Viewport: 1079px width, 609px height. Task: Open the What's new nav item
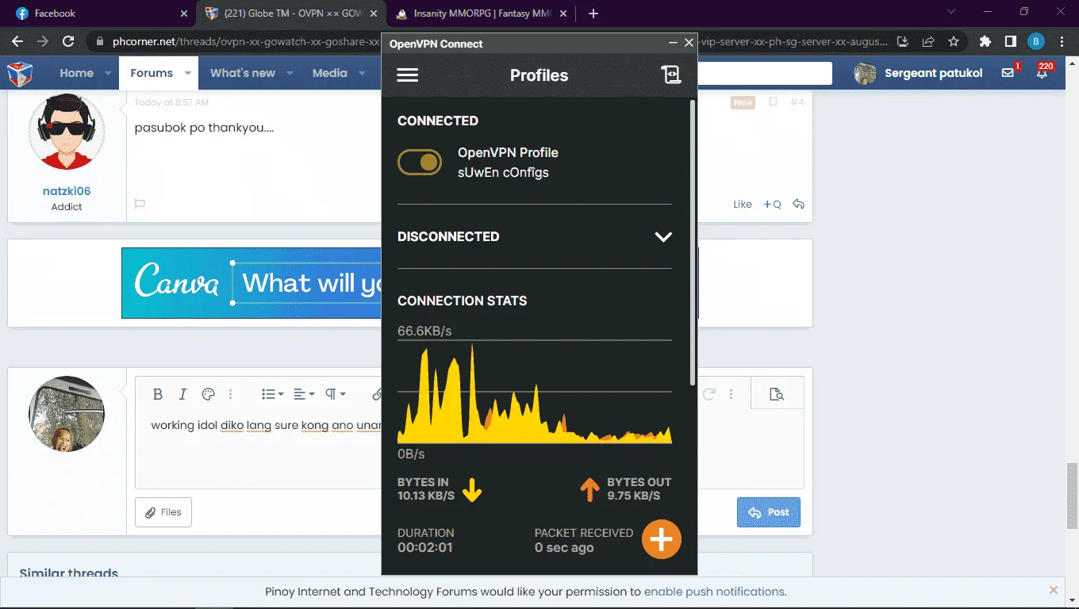tap(243, 73)
